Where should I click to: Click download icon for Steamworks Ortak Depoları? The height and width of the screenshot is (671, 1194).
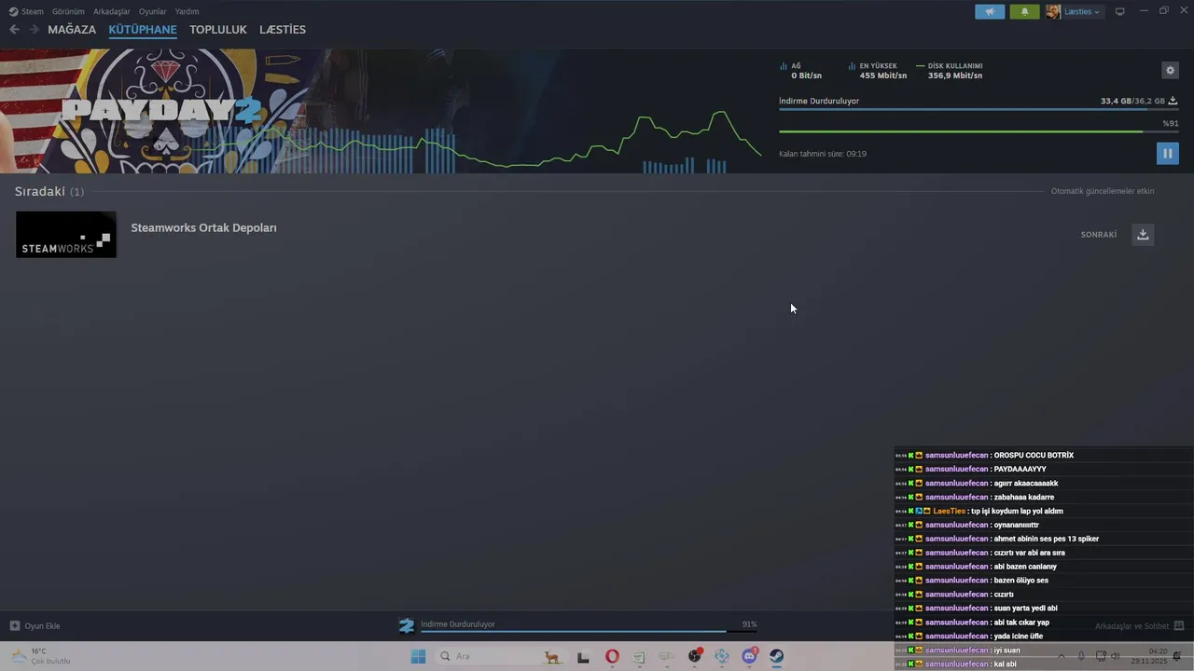(1143, 234)
